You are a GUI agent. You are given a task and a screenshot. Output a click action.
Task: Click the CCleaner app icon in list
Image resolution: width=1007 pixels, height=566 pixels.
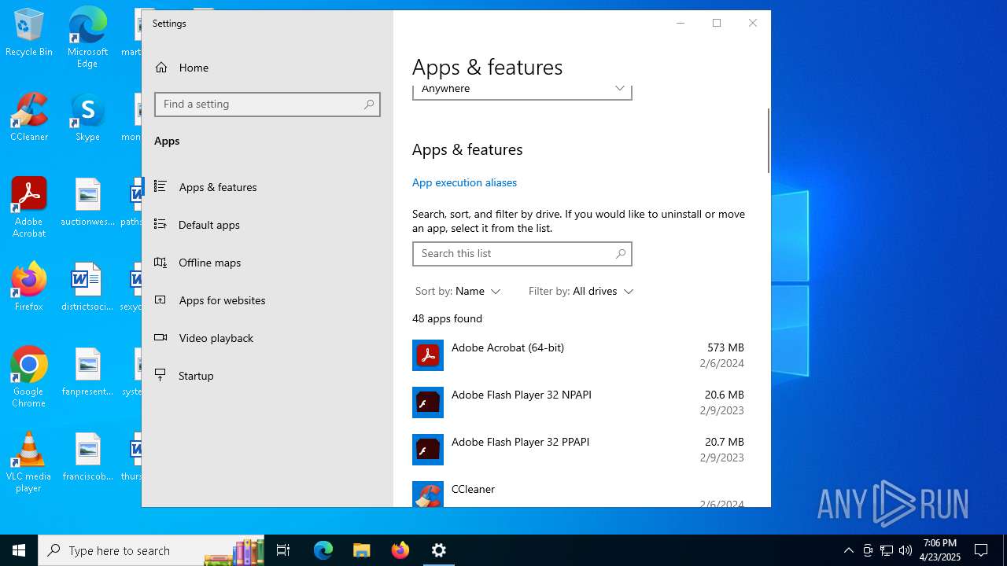coord(428,494)
